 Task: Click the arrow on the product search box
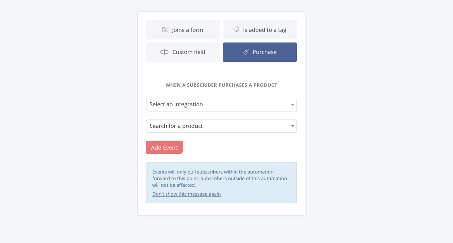click(292, 126)
